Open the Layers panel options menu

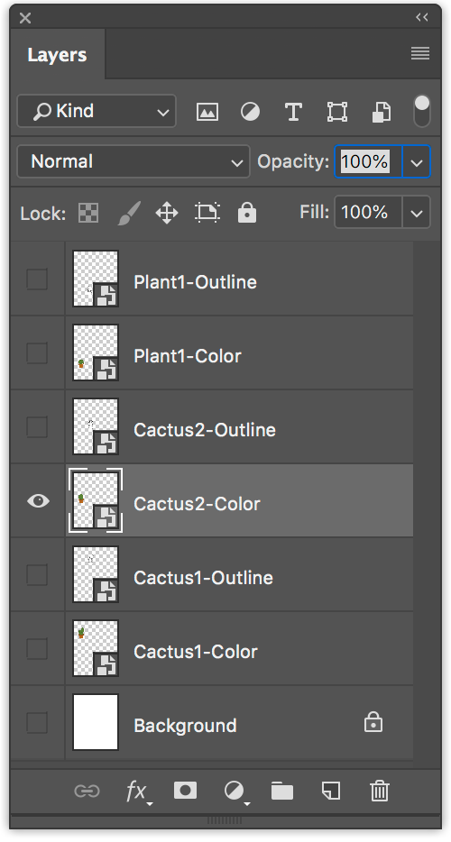click(420, 53)
